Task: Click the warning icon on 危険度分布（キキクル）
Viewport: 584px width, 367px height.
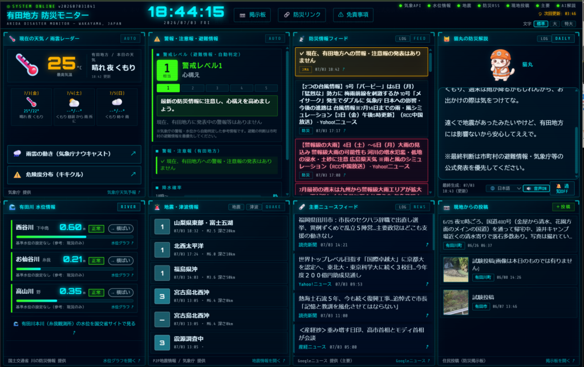Action: pyautogui.click(x=17, y=174)
